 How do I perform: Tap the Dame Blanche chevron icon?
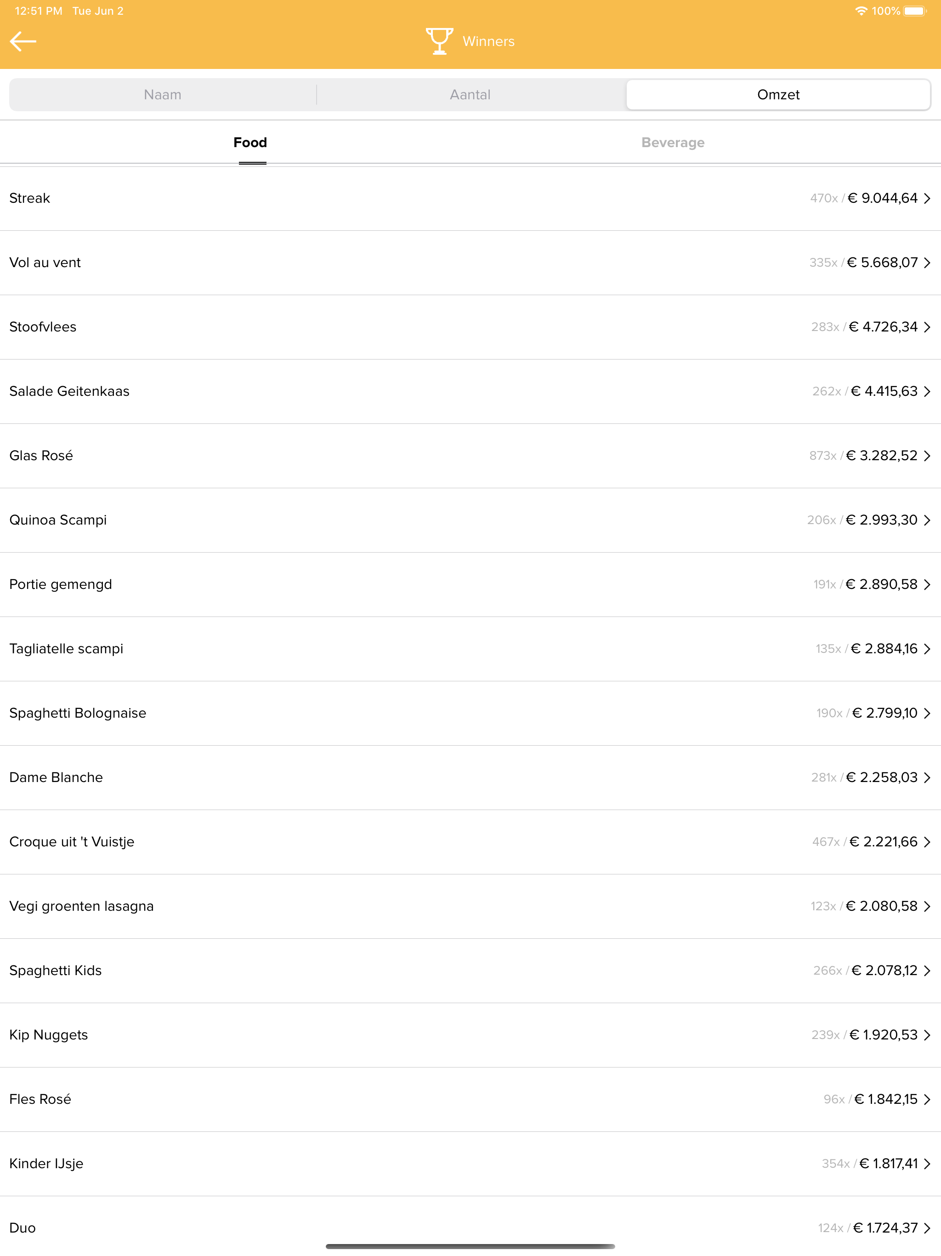927,777
